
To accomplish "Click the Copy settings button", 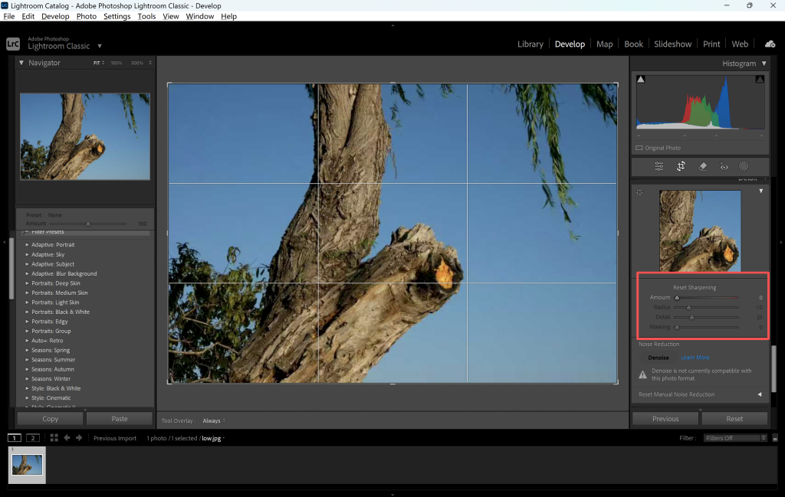I will pyautogui.click(x=50, y=419).
